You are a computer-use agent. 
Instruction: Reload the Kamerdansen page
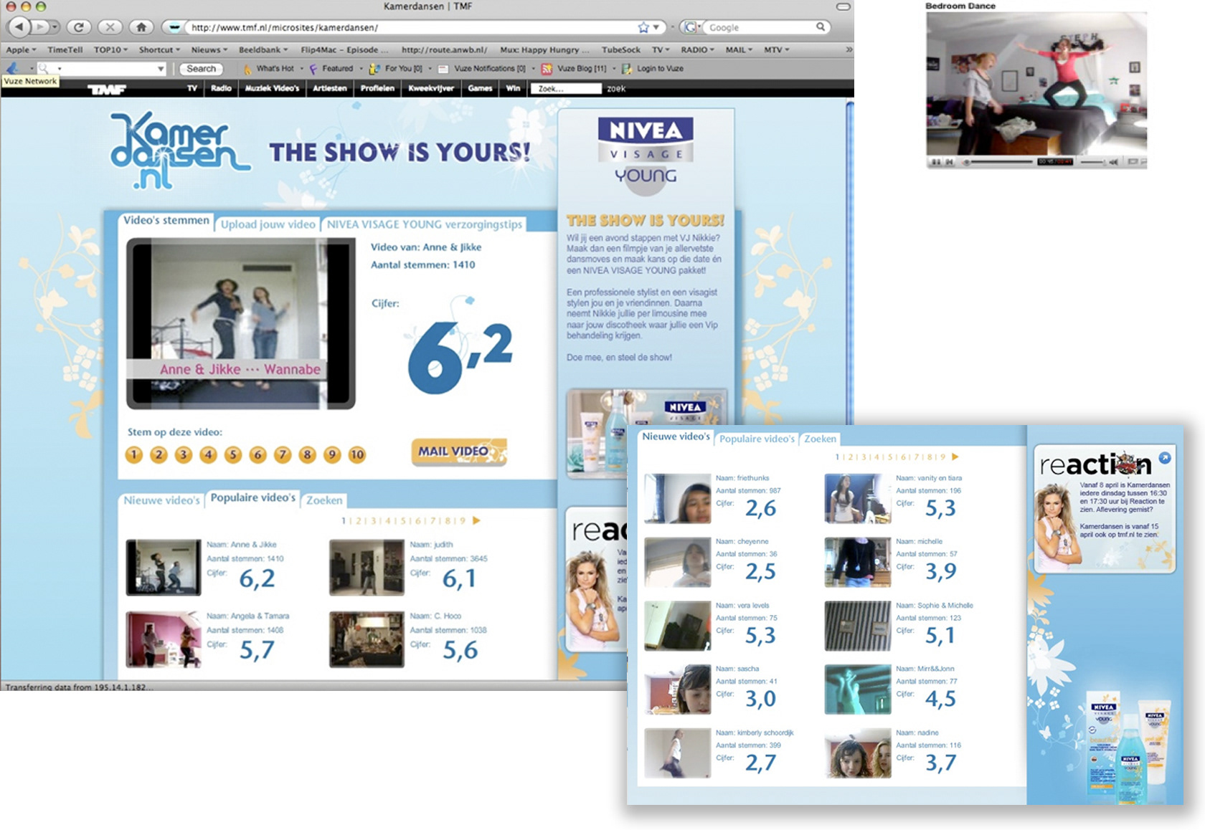78,27
